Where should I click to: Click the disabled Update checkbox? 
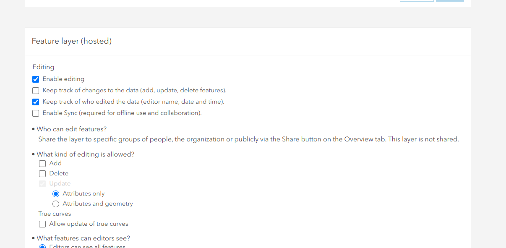pyautogui.click(x=42, y=183)
